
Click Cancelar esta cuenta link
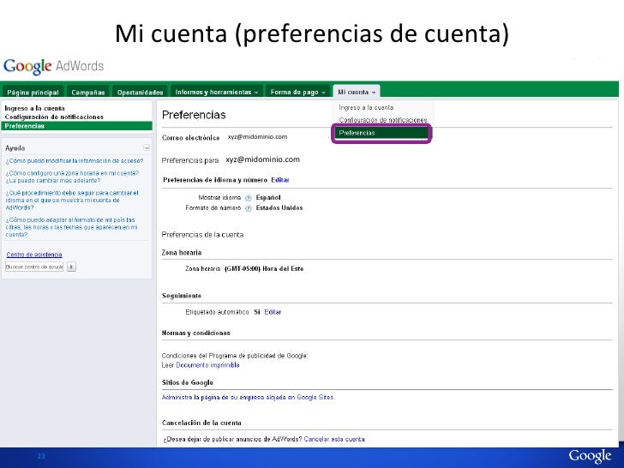pyautogui.click(x=334, y=440)
